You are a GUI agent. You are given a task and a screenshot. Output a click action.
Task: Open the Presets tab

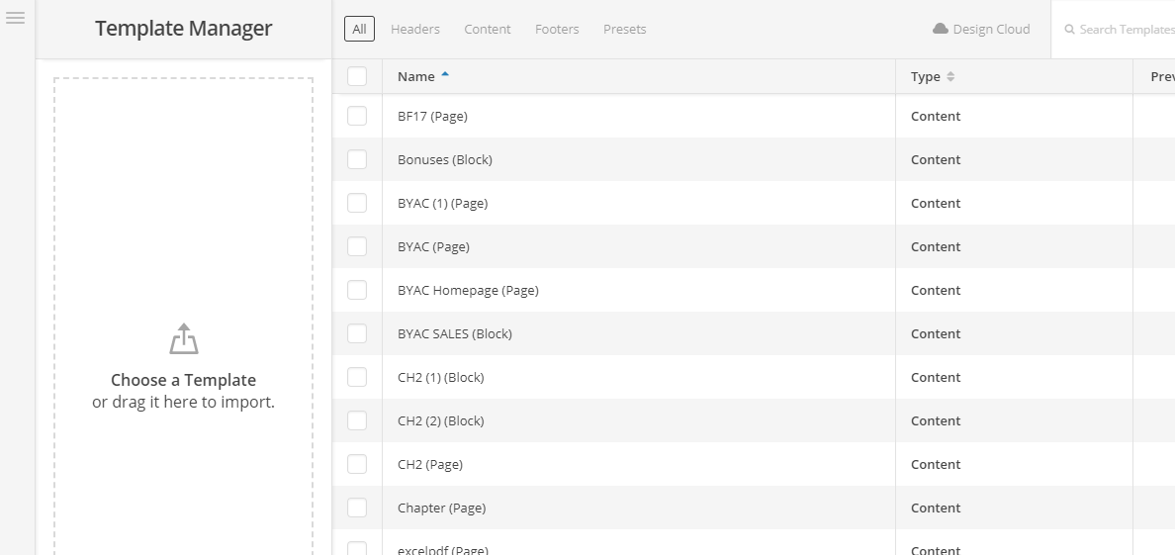624,30
